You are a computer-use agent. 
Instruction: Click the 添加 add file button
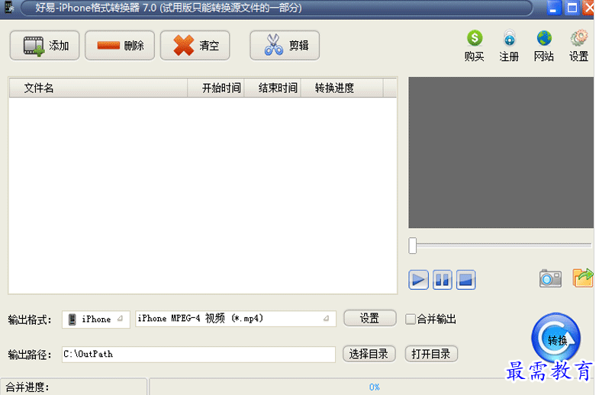click(x=44, y=46)
